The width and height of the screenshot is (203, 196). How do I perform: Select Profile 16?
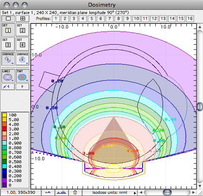(190, 19)
